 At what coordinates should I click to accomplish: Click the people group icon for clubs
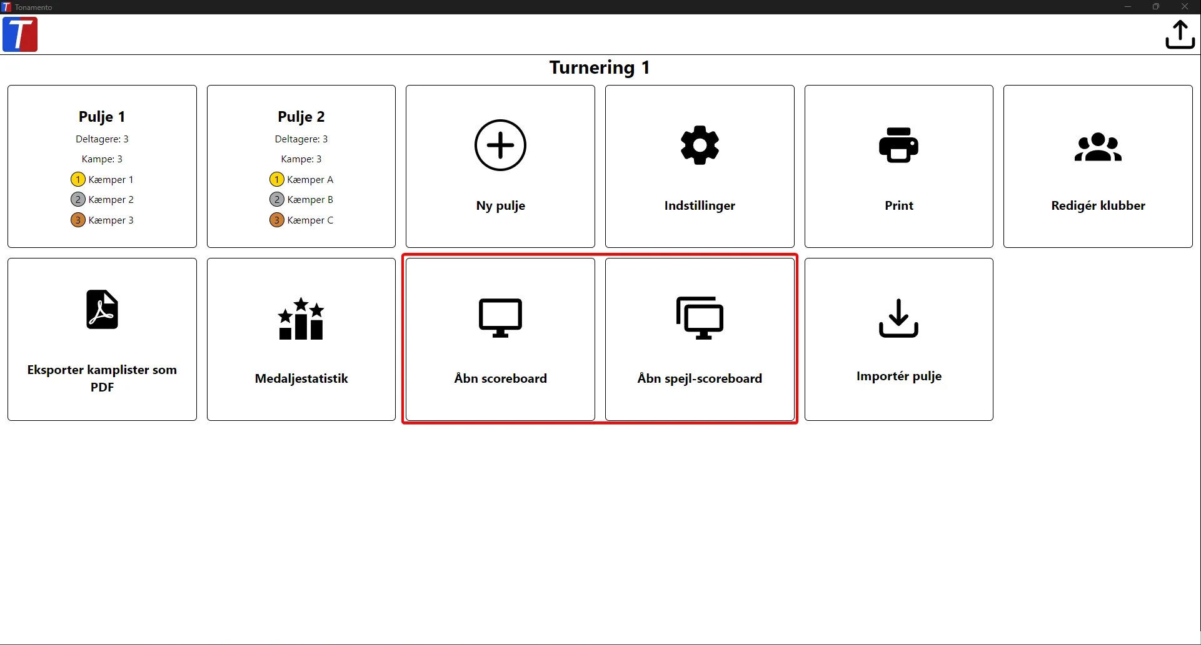[1098, 147]
